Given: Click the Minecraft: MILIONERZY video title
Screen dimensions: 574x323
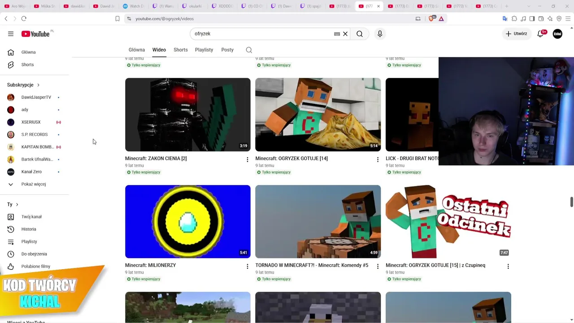Looking at the screenshot, I should click(150, 265).
